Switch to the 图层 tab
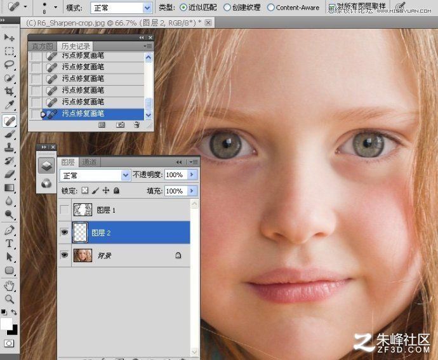The image size is (438, 360). coord(68,162)
